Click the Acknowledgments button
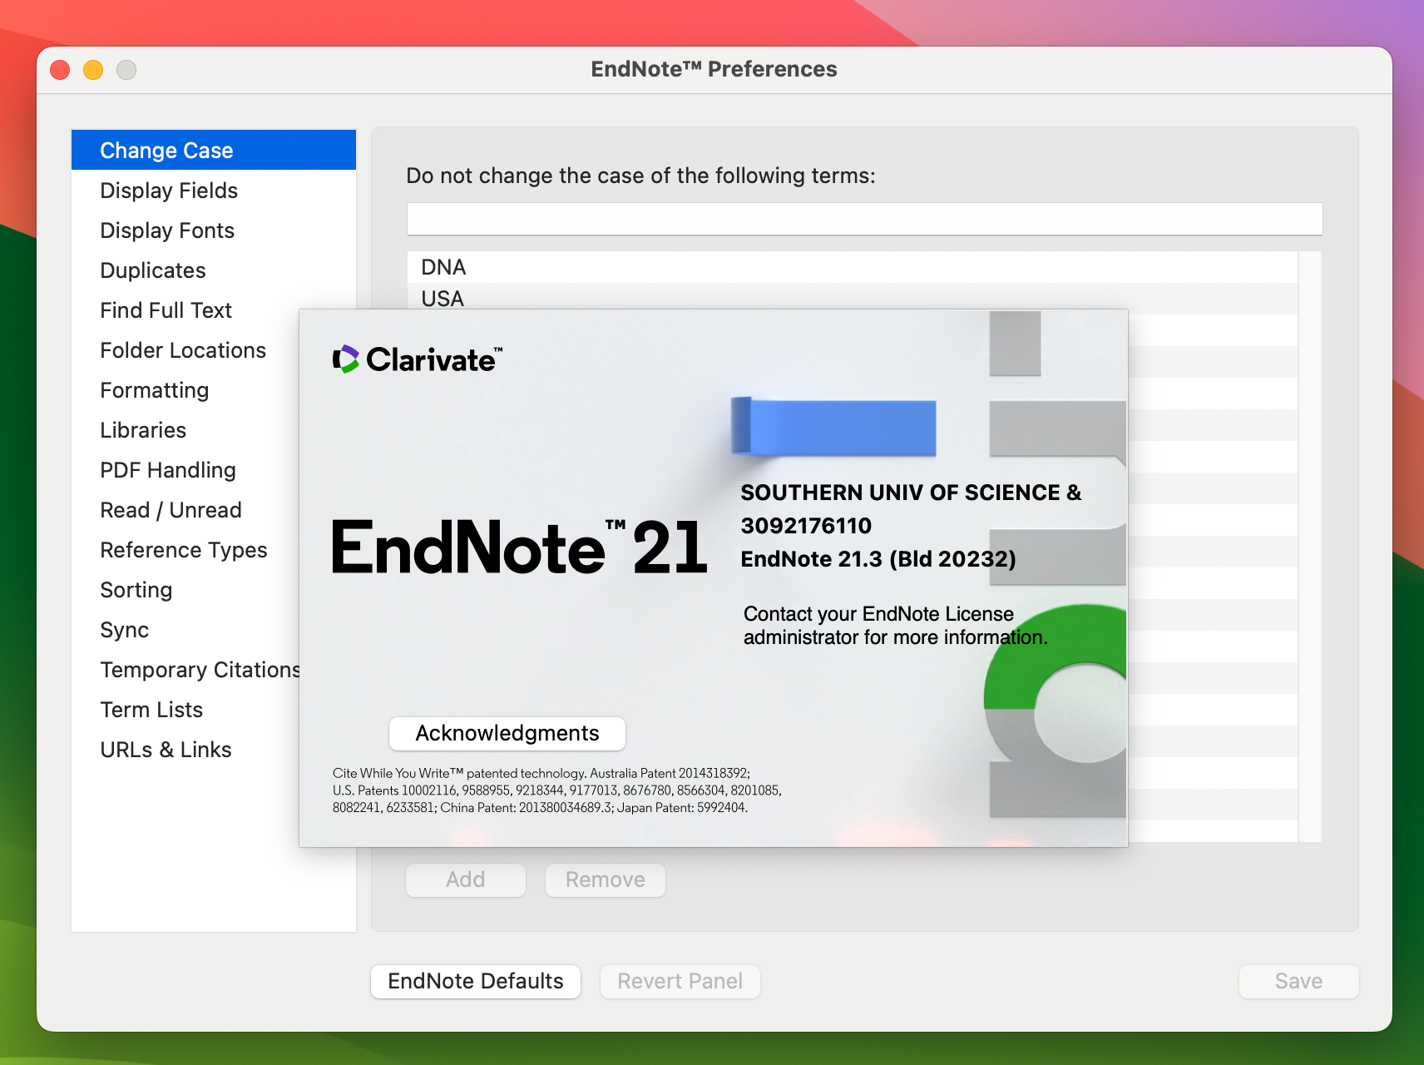This screenshot has width=1424, height=1065. [506, 733]
